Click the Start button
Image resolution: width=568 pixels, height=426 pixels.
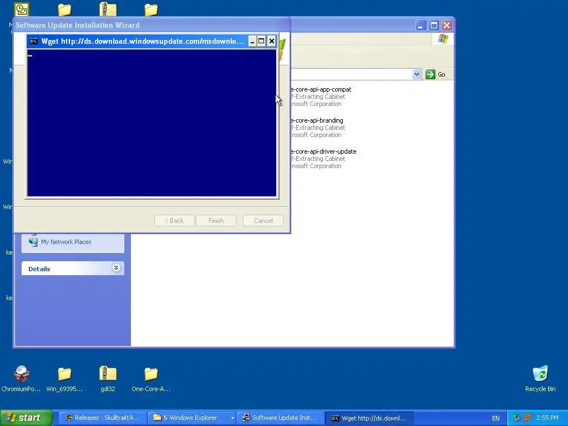pyautogui.click(x=27, y=418)
